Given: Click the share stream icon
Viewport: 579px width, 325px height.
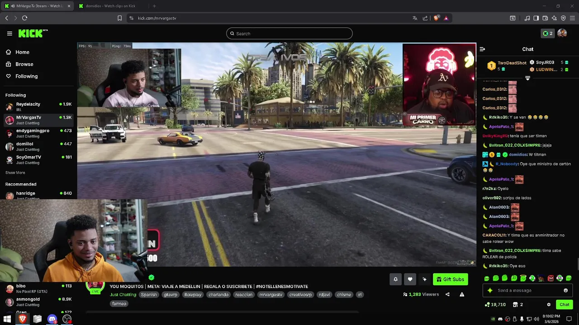Looking at the screenshot, I should point(447,294).
